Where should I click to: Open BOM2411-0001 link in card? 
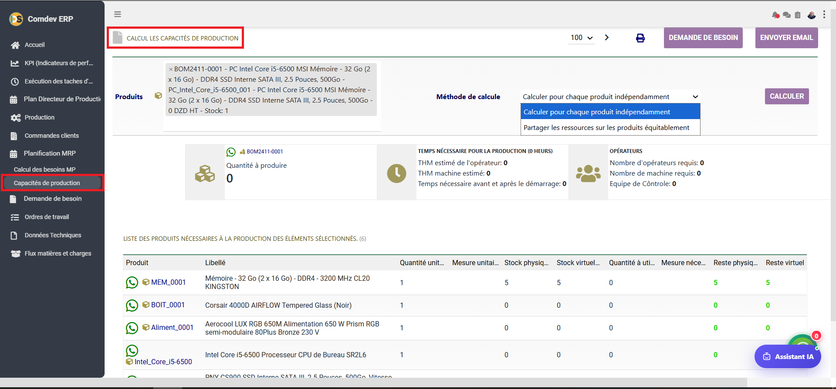[x=265, y=152]
